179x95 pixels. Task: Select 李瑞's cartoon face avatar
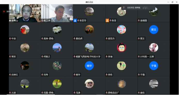pyautogui.click(x=121, y=47)
